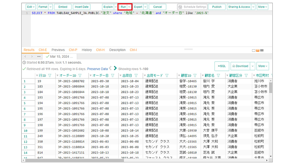Open sort menu triangle for 出荷モード
Image resolution: width=294 pixels, height=165 pixels.
[145, 76]
